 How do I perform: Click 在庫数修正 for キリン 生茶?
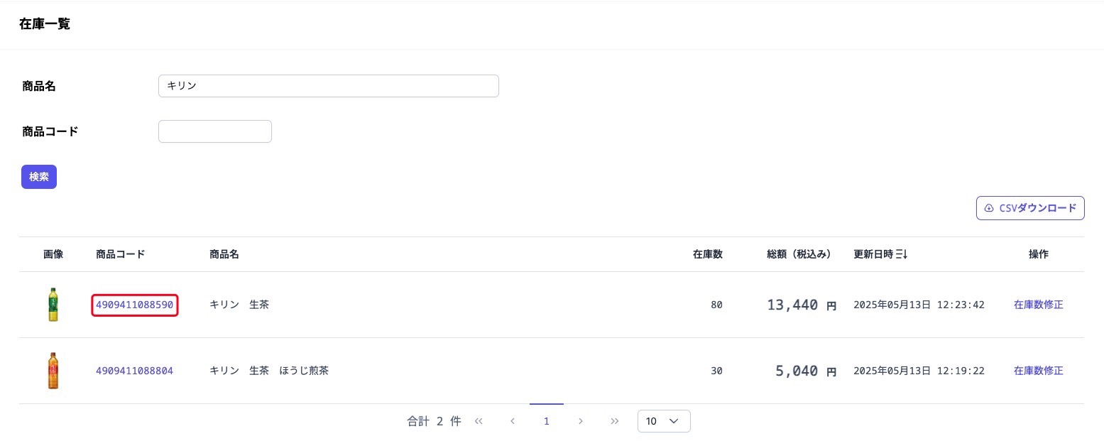[1038, 305]
